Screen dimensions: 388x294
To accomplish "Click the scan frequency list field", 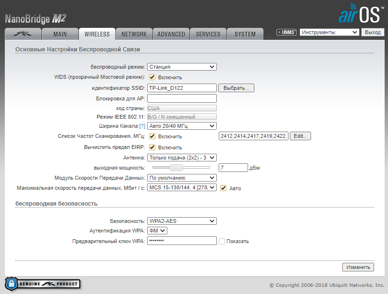I will coord(253,136).
